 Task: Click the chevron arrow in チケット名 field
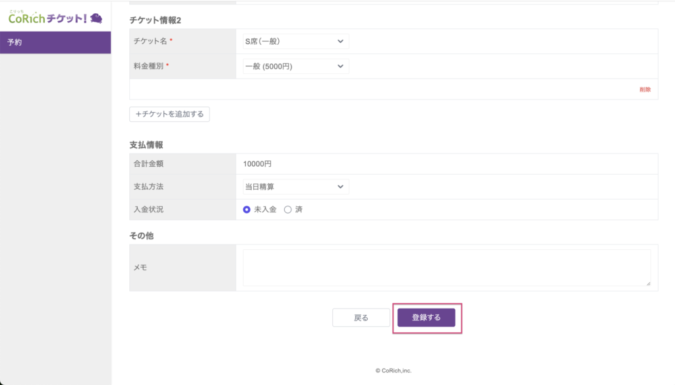[x=340, y=42]
